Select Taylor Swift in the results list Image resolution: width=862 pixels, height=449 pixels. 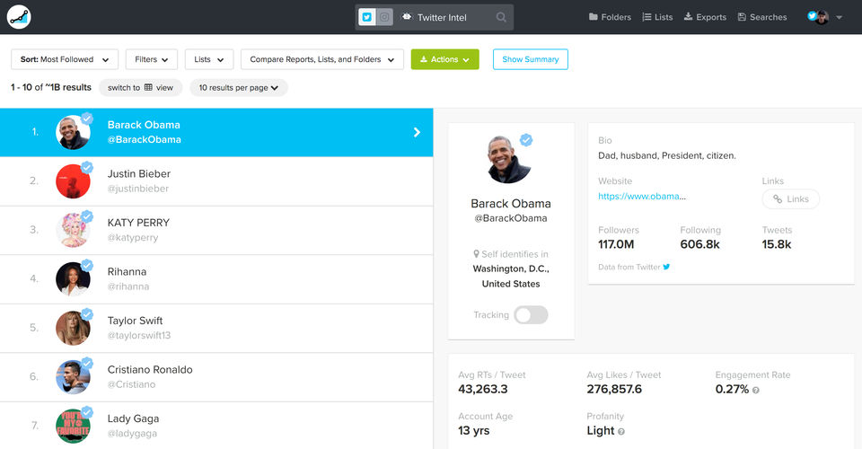point(215,328)
